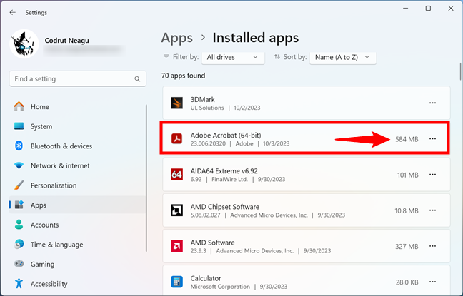Click the System monitor icon

pyautogui.click(x=19, y=126)
